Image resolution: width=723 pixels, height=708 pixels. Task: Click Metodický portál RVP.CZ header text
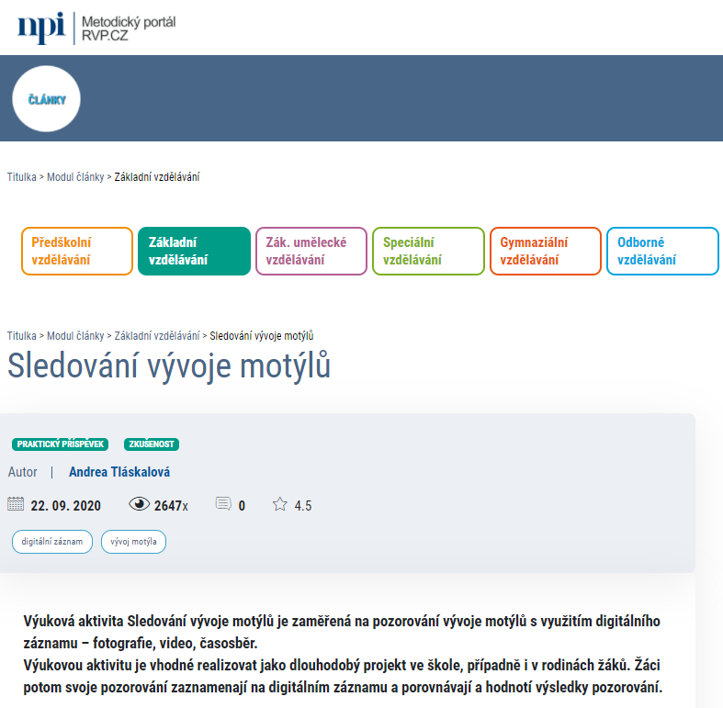click(x=128, y=28)
